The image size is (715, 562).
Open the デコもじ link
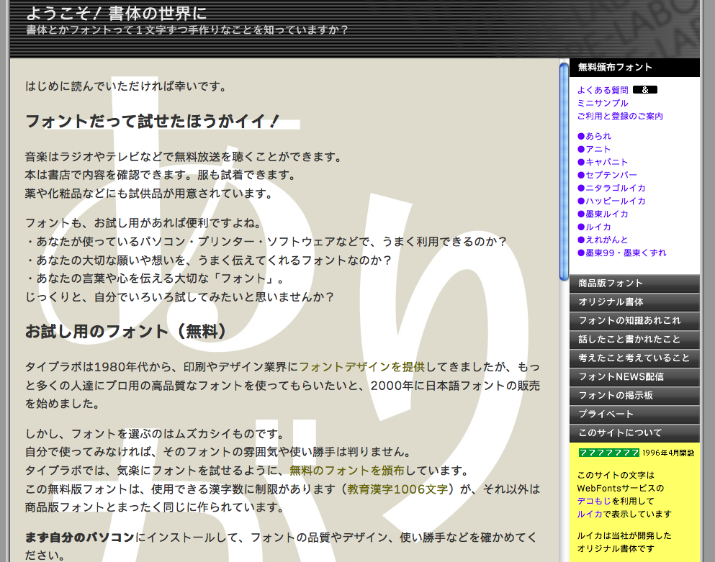pos(594,502)
